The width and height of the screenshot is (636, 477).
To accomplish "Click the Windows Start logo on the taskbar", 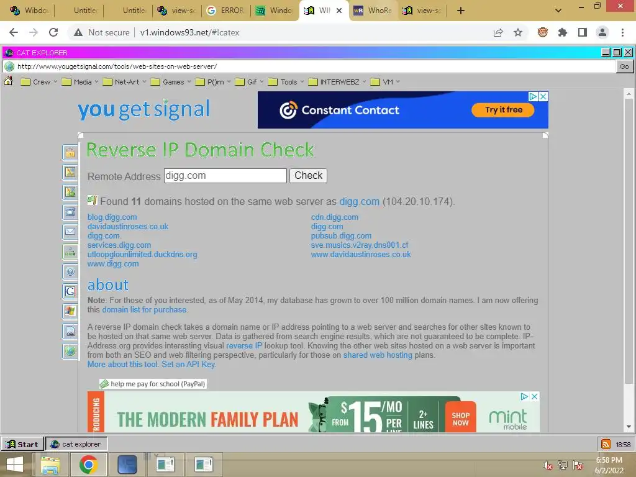I will point(15,465).
